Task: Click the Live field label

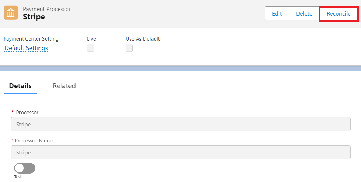Action: [x=91, y=39]
